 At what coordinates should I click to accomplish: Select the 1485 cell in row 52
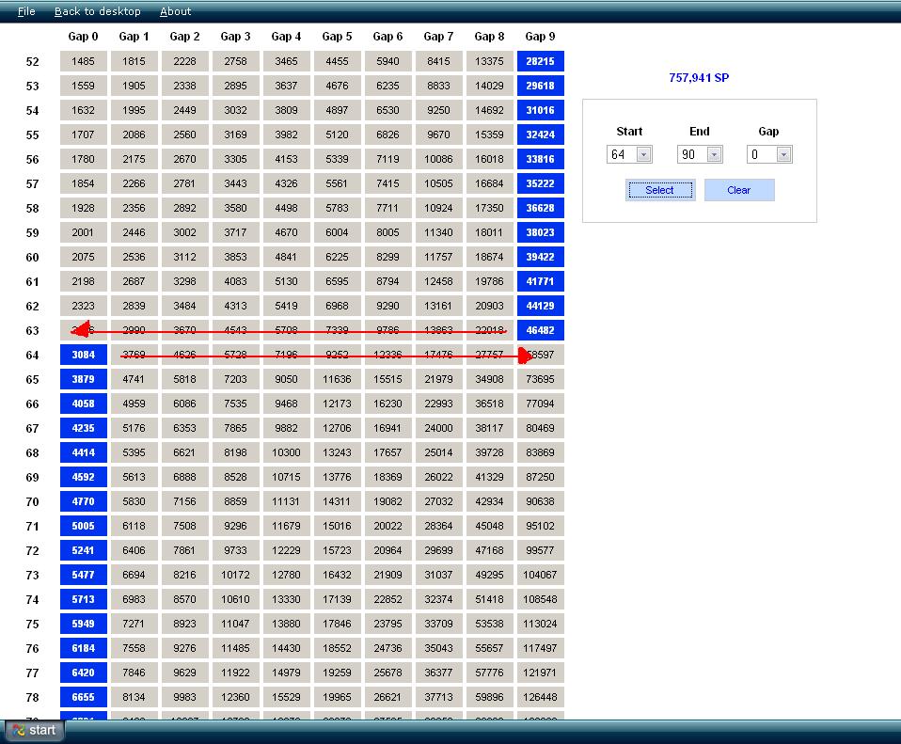[x=83, y=61]
